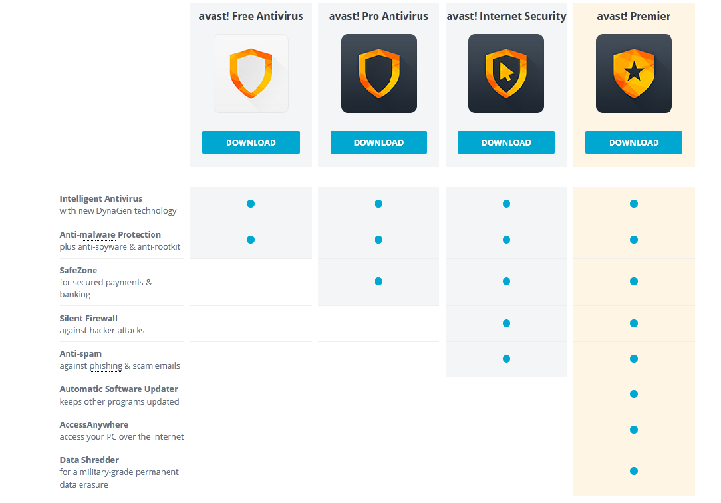Click the Automatic Software Updater feature title
The height and width of the screenshot is (503, 721).
[118, 389]
